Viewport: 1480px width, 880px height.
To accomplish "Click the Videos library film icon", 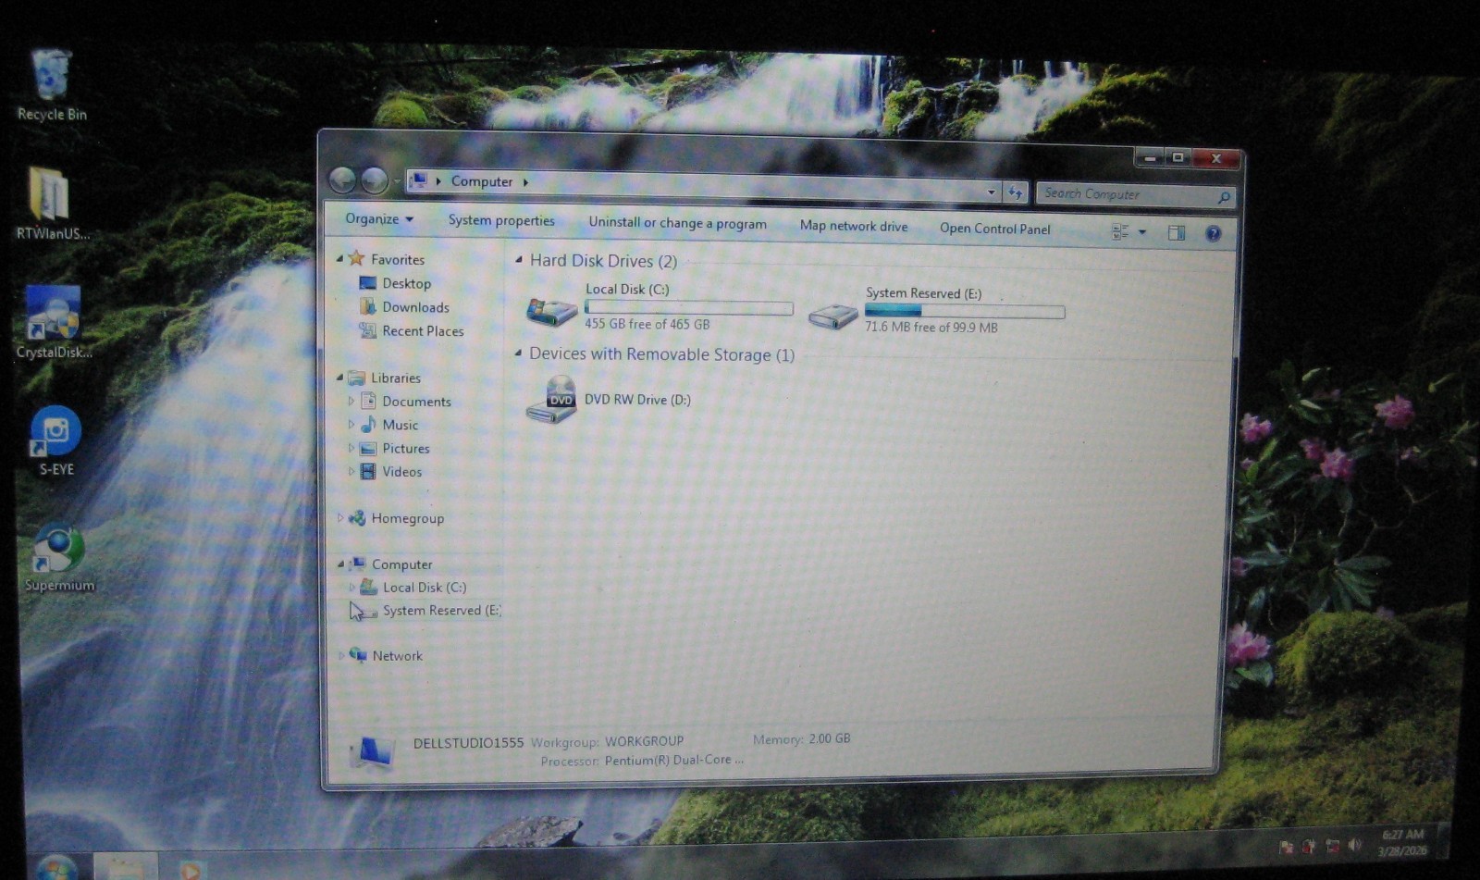I will [368, 471].
